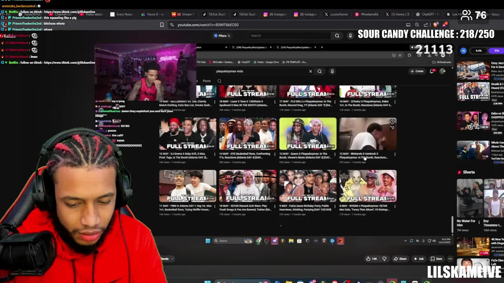Click Add to queue icon on Bktherula thumbnail
Image resolution: width=504 pixels, height=283 pixels.
[x=392, y=128]
